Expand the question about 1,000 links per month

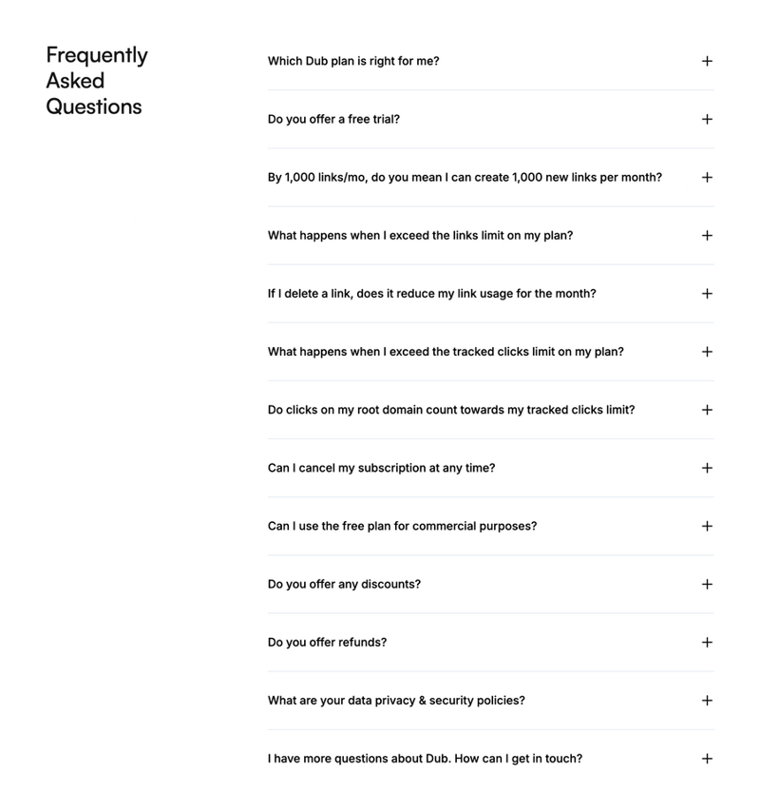(491, 178)
